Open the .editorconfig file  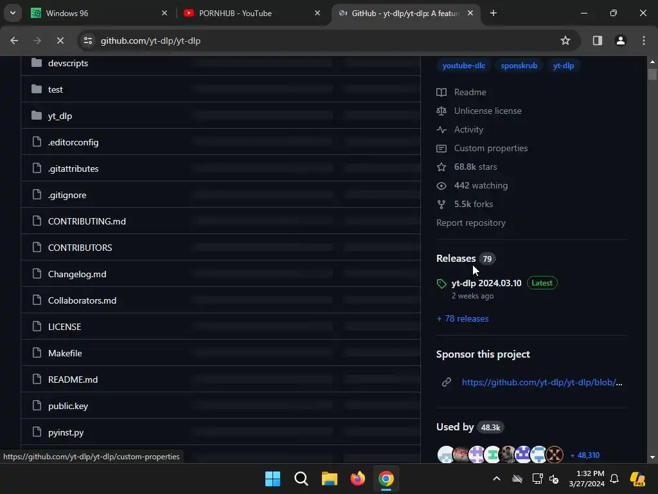pyautogui.click(x=73, y=142)
